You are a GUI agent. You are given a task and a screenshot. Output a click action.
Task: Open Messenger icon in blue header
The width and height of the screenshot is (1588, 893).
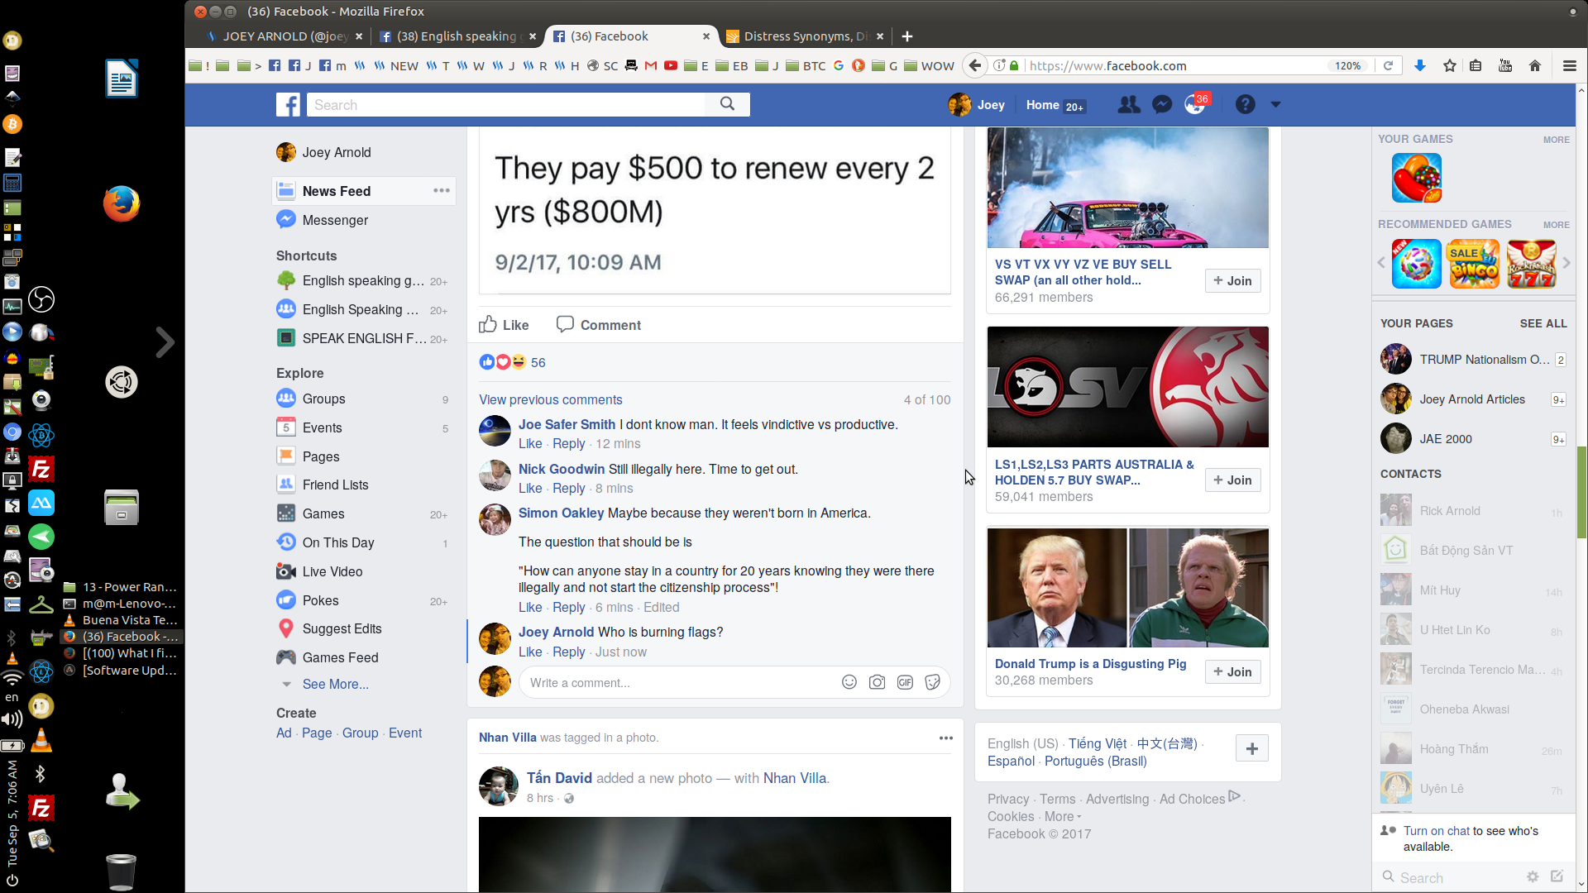coord(1162,104)
